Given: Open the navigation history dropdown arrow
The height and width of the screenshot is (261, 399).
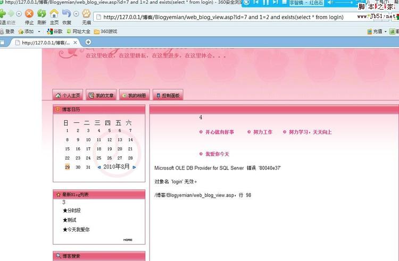Looking at the screenshot, I should click(19, 14).
